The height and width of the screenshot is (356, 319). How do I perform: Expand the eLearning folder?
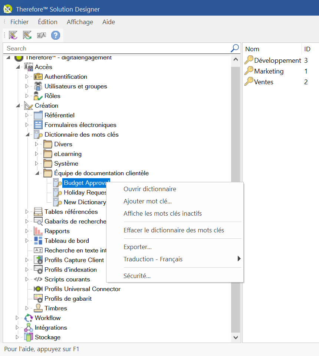36,154
